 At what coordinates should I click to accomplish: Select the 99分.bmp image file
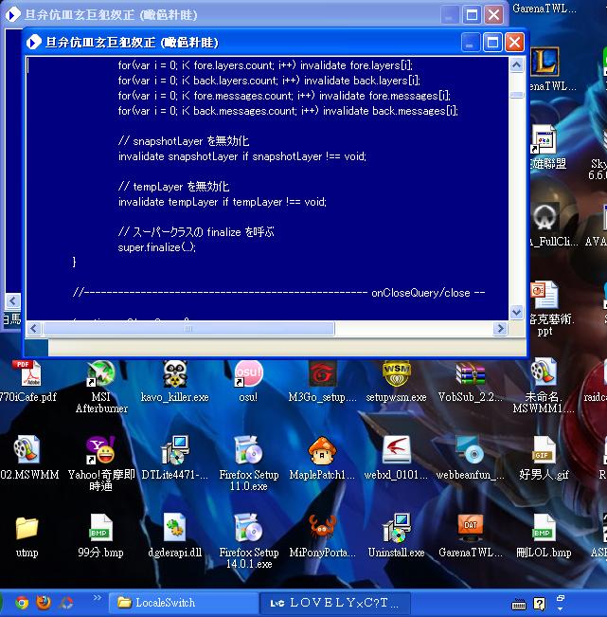tap(101, 528)
